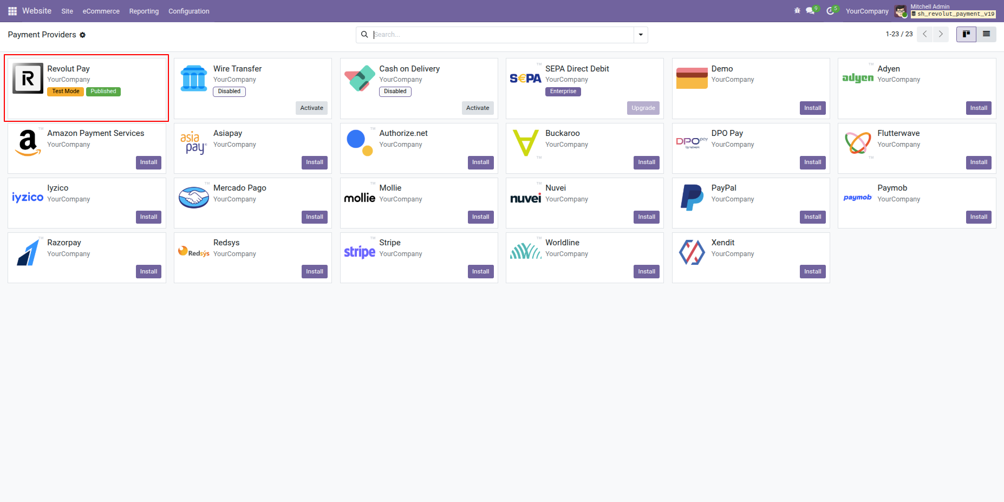Click the Adyen logo
1004x502 pixels.
(858, 78)
